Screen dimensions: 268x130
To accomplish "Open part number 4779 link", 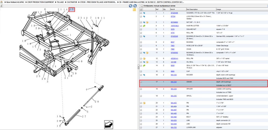I will pyautogui.click(x=172, y=33).
